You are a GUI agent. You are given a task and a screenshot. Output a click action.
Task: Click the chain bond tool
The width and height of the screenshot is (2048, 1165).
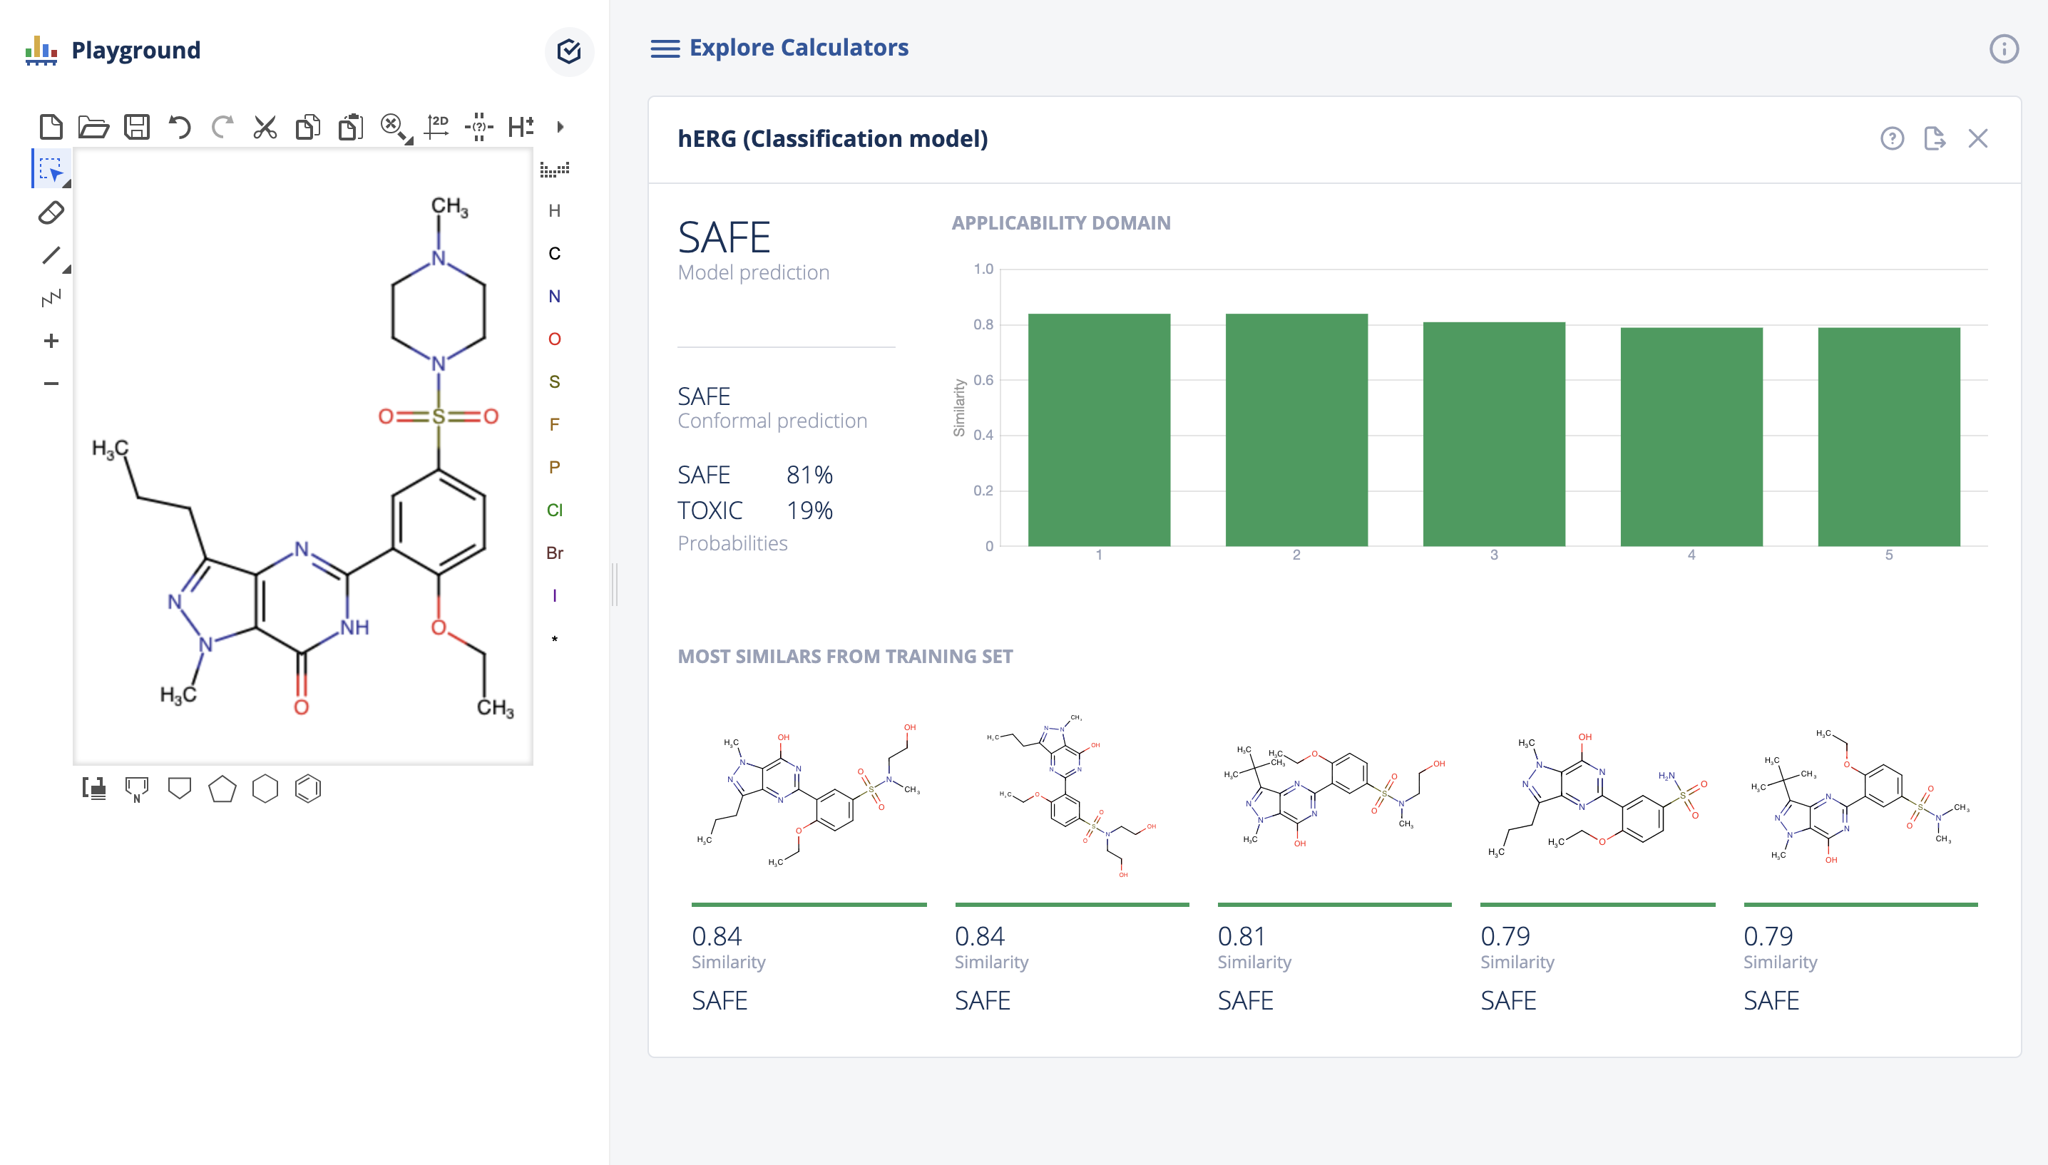pos(51,299)
